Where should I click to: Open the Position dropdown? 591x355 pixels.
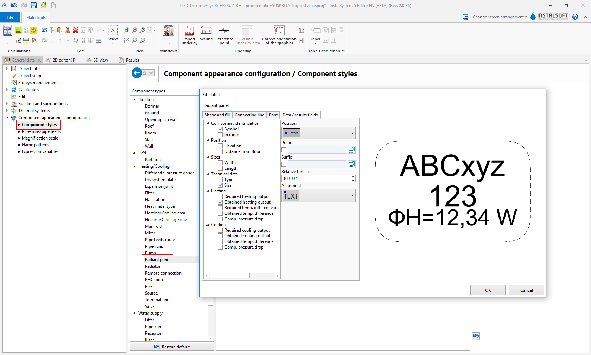point(352,133)
